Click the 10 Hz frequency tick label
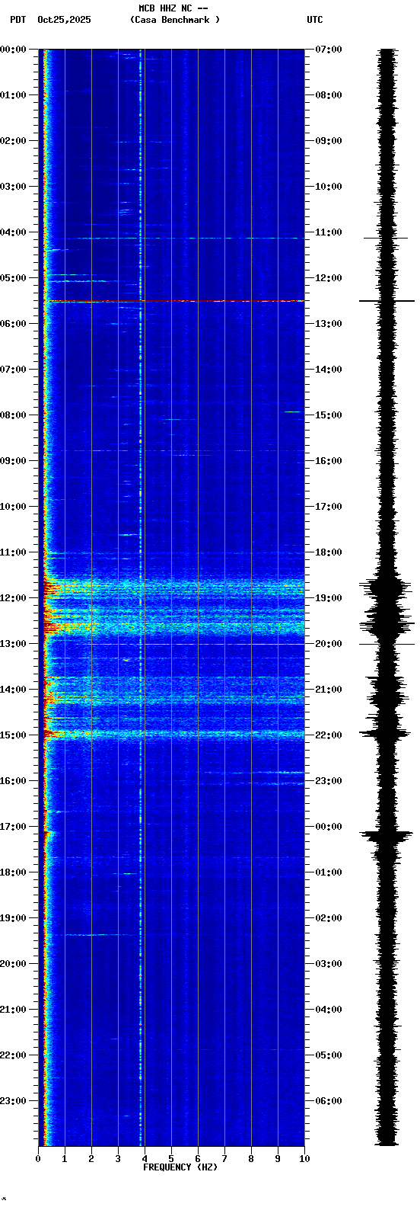The height and width of the screenshot is (1207, 420). click(304, 1159)
